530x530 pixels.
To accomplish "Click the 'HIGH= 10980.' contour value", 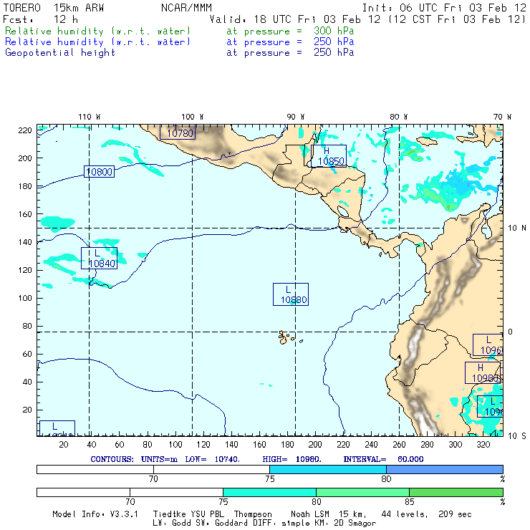I will pos(291,459).
